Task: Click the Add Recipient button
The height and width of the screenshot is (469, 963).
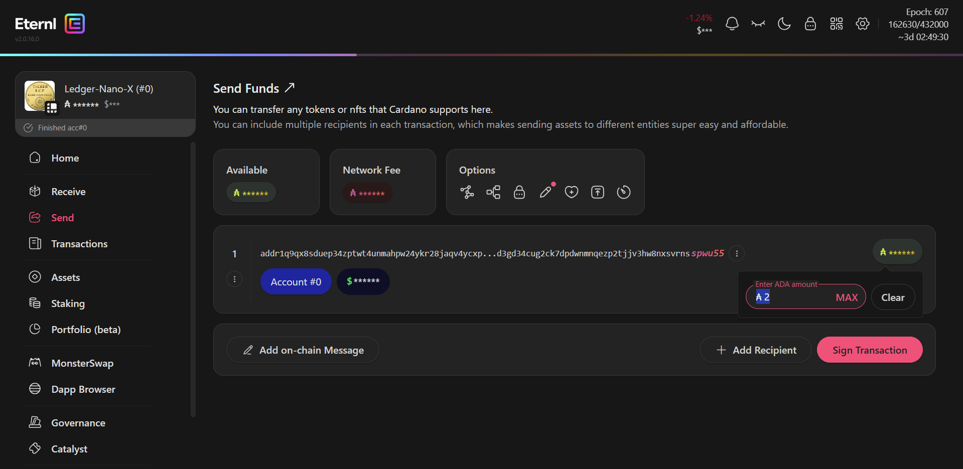Action: click(x=755, y=350)
